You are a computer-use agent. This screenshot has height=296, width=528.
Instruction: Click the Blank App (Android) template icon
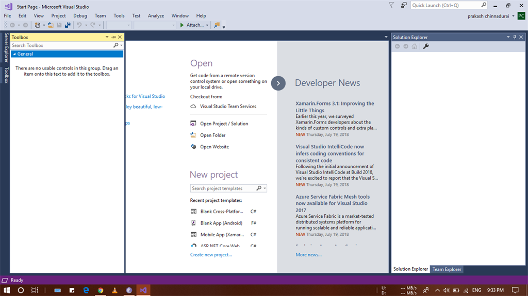coord(193,223)
